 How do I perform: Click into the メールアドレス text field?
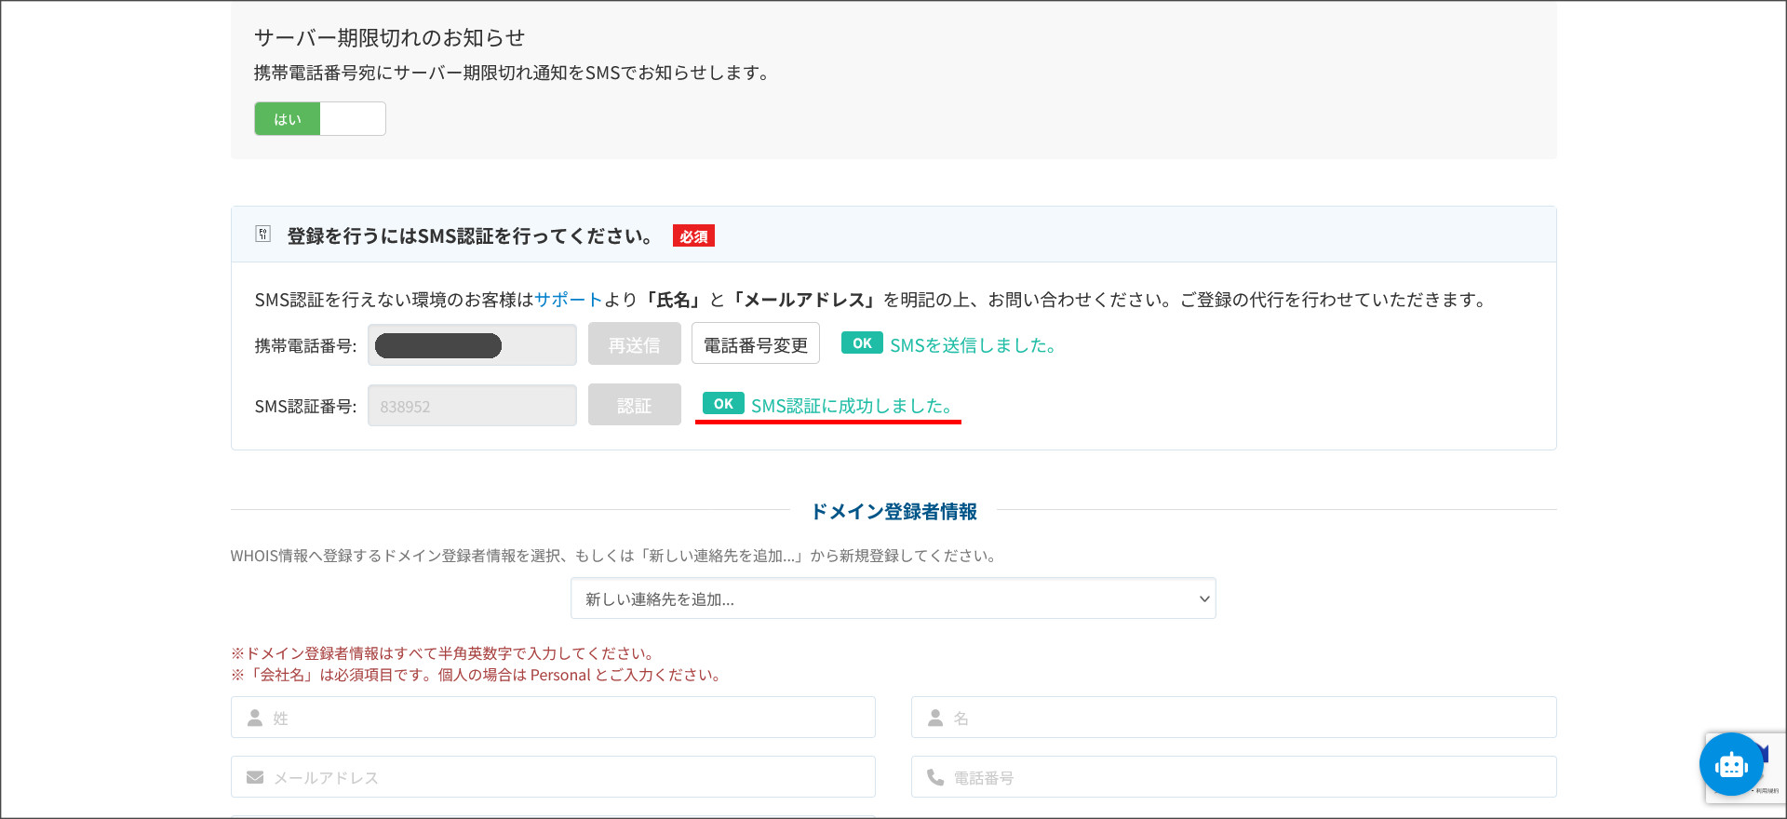click(x=568, y=777)
